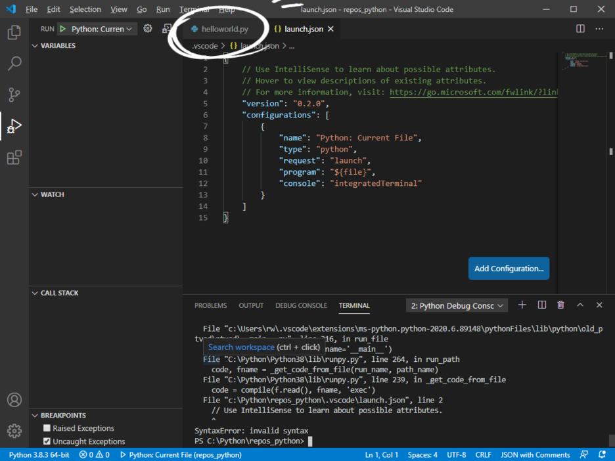Screen dimensions: 615x461
Task: Select the Run and Debug view icon
Action: tap(14, 126)
